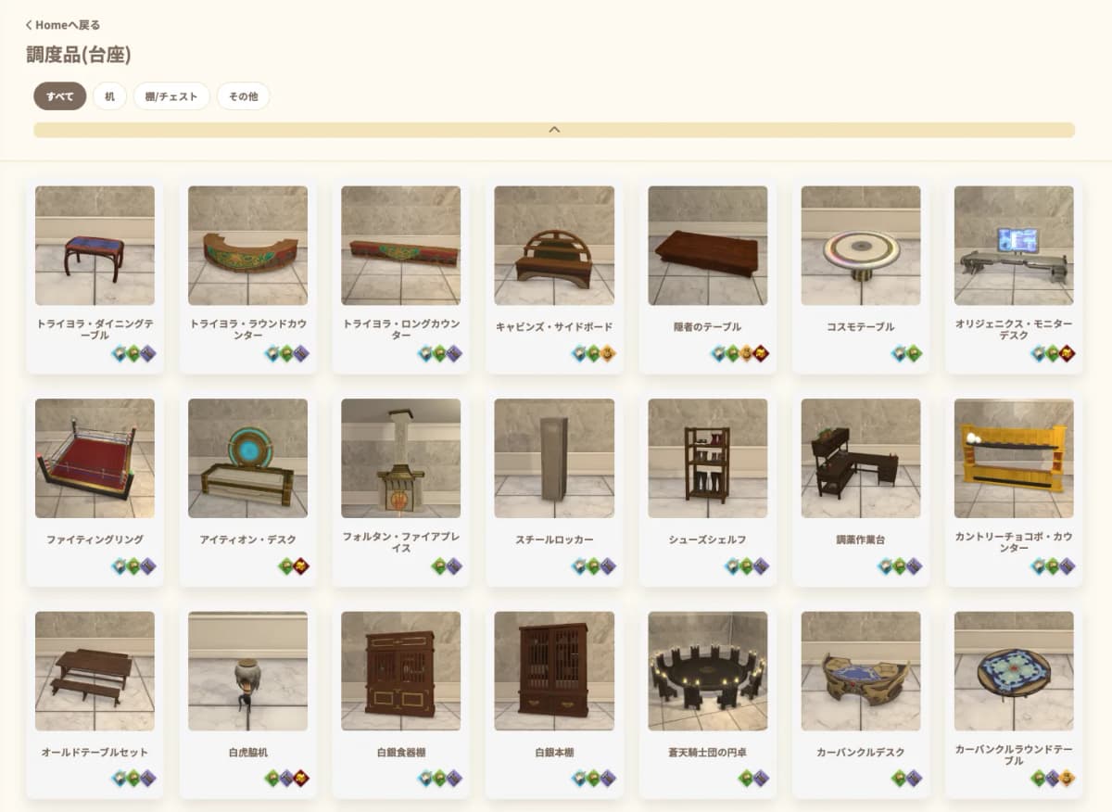Open コスモテーブル item image
This screenshot has height=812, width=1112.
[x=861, y=246]
